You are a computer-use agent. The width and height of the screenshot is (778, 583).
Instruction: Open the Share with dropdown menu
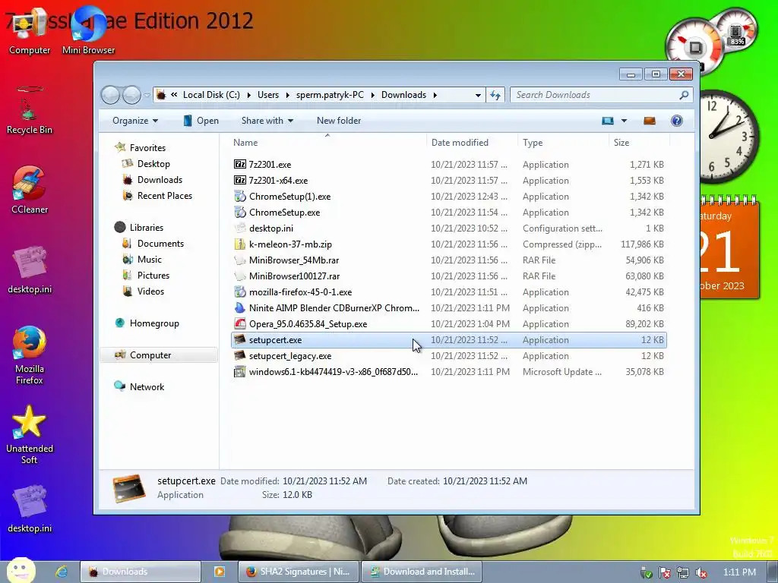click(267, 121)
